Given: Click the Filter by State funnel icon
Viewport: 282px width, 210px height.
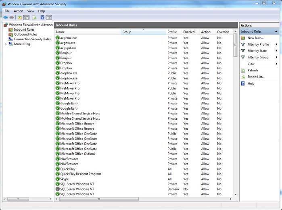Looking at the screenshot, I should click(243, 51).
